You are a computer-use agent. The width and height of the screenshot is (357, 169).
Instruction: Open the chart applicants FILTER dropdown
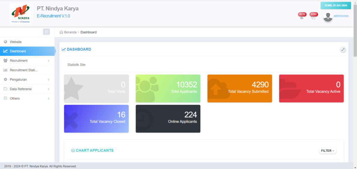(x=327, y=151)
